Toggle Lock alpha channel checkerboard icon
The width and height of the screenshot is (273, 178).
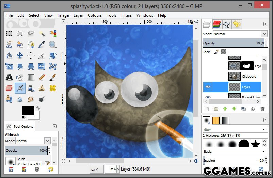click(224, 52)
